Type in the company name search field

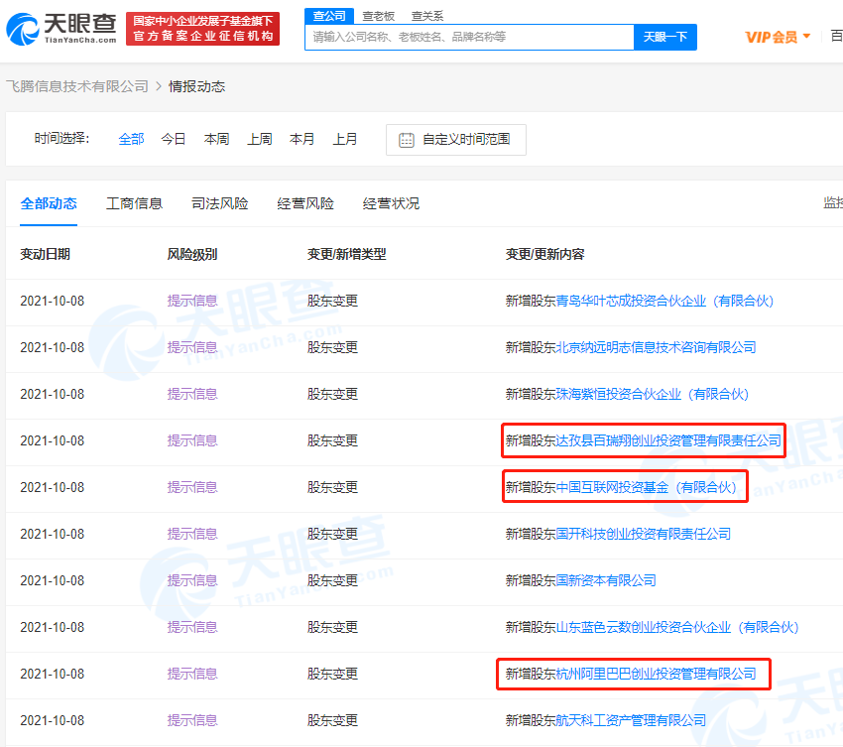point(468,37)
